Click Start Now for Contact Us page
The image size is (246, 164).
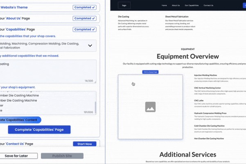pos(85,144)
